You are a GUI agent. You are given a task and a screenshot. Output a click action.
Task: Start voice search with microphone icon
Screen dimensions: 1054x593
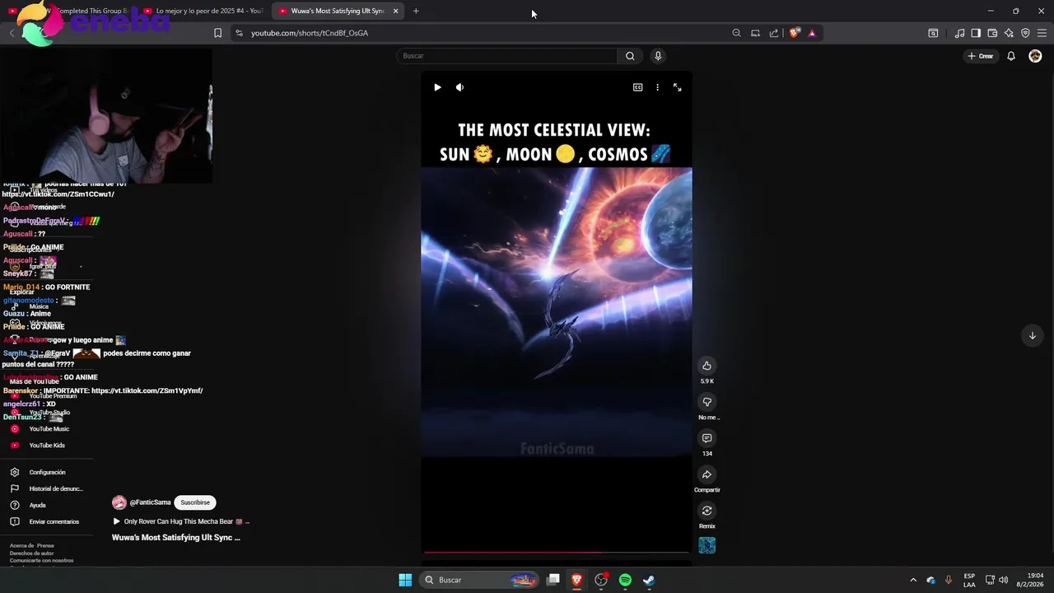pos(657,56)
